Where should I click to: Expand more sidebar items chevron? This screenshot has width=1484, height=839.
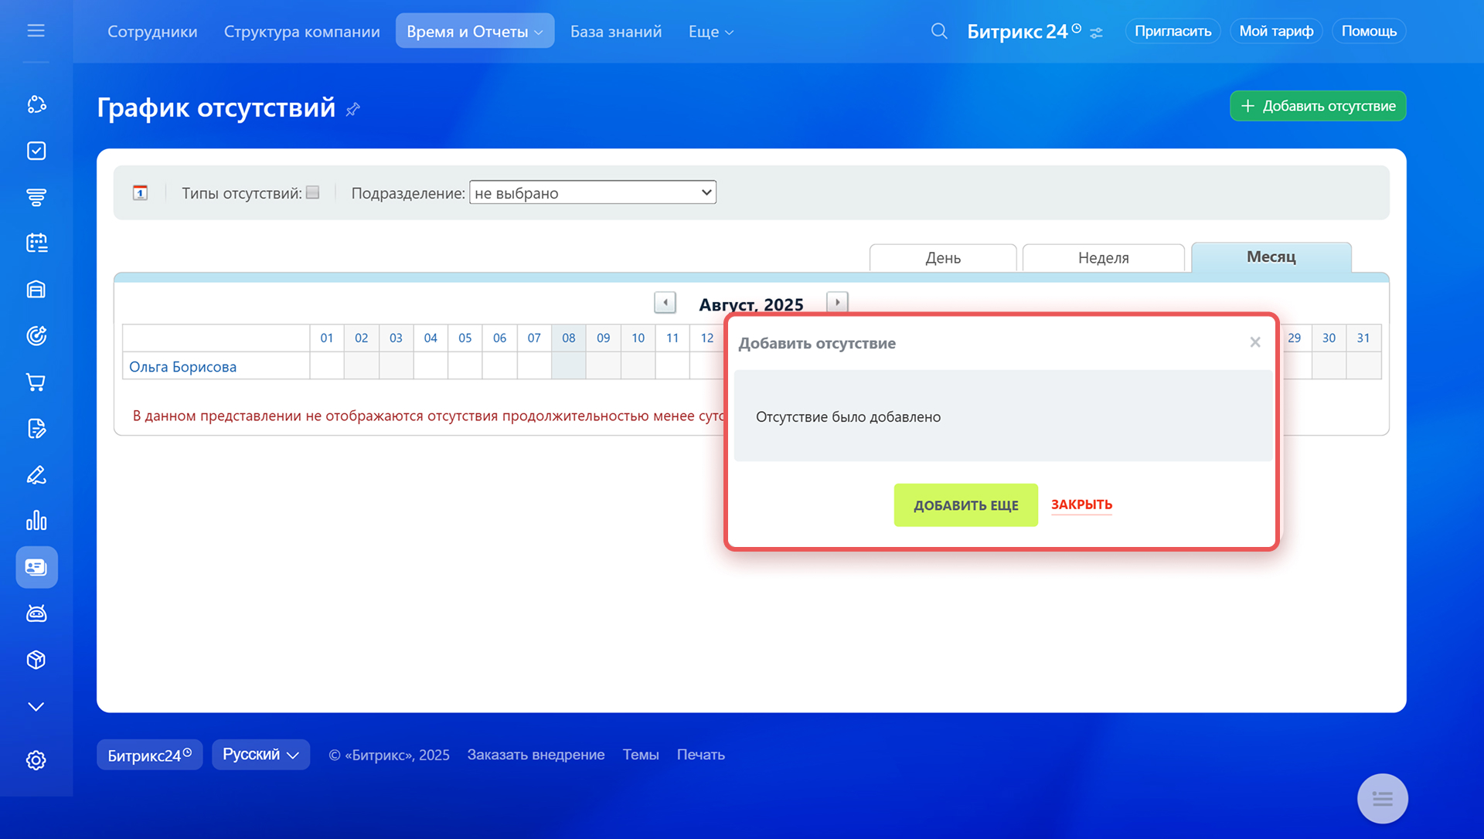(36, 706)
